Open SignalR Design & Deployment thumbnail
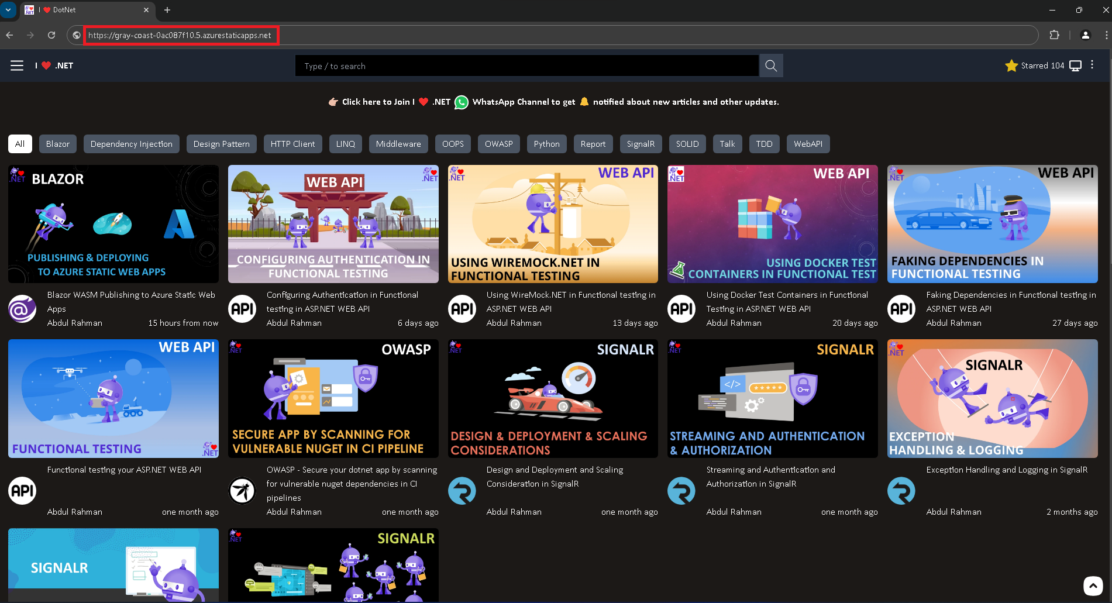Screen dimensions: 1112x603 point(553,398)
